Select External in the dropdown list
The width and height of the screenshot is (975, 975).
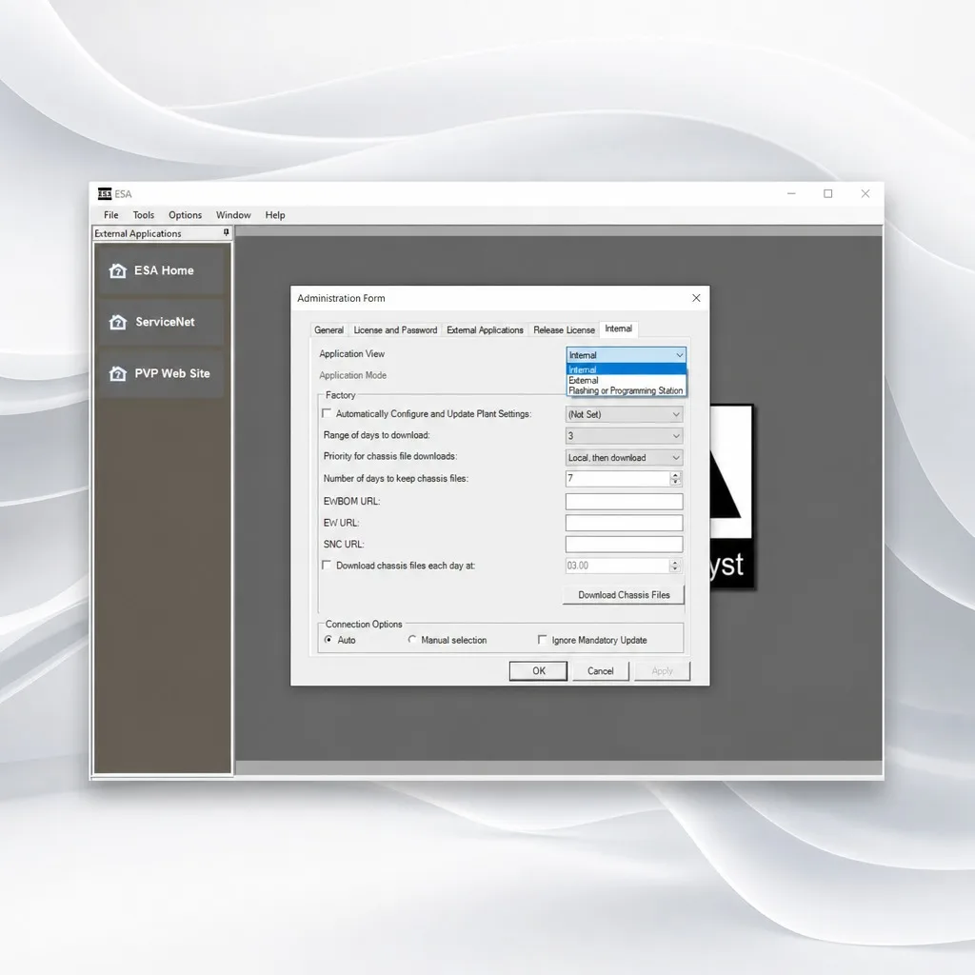[627, 380]
